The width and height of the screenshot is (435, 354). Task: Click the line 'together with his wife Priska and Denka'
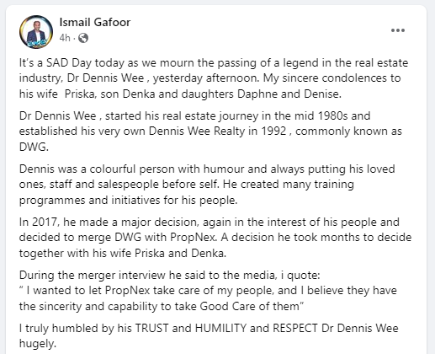click(x=123, y=254)
